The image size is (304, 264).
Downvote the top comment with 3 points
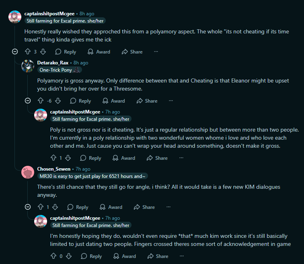pos(43,52)
